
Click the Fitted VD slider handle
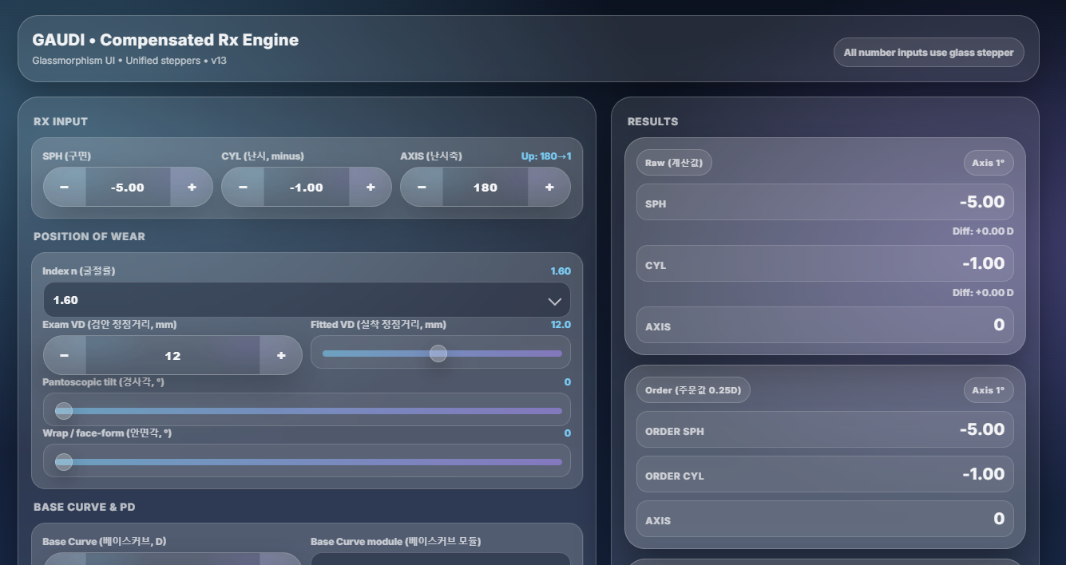click(438, 354)
